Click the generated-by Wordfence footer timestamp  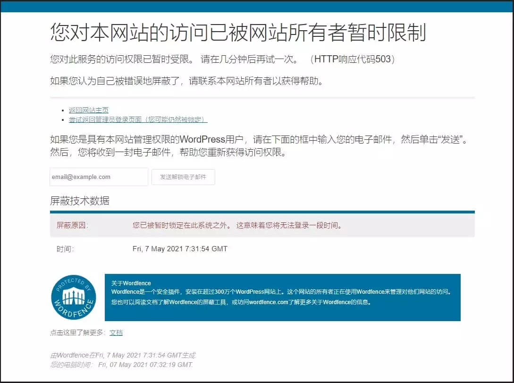tap(123, 355)
